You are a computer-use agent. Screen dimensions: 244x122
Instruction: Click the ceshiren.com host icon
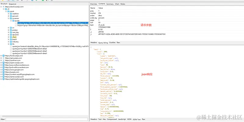pos(4,60)
